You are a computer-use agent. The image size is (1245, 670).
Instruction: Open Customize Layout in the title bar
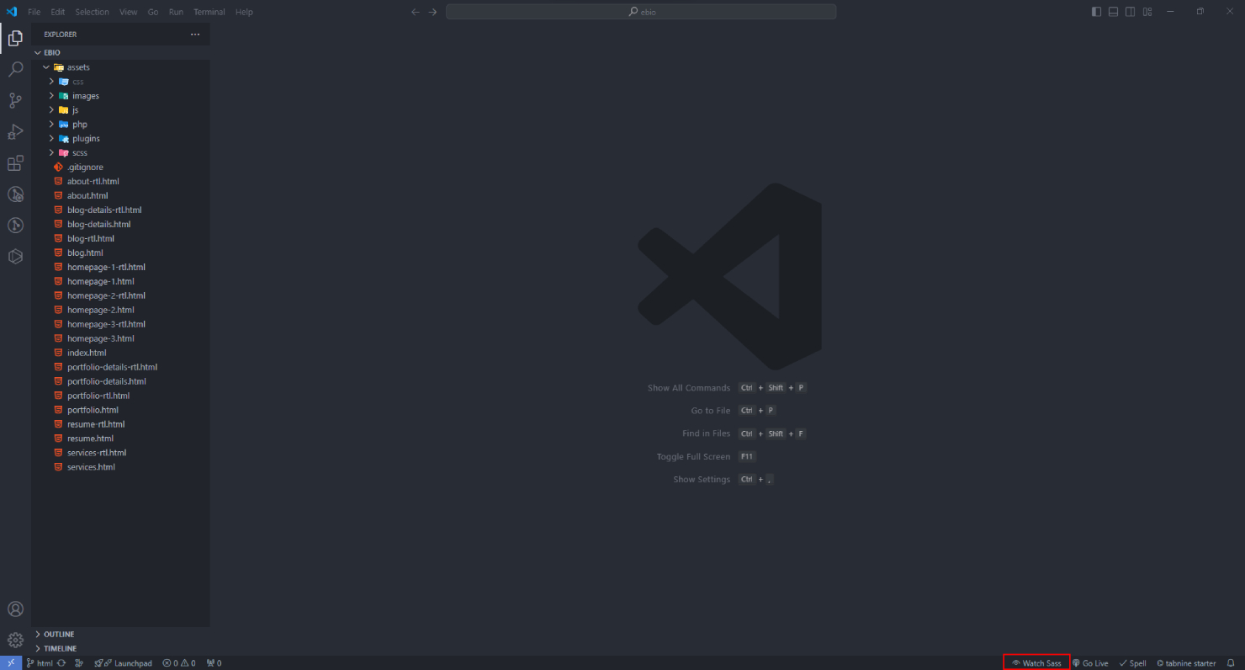click(1147, 12)
